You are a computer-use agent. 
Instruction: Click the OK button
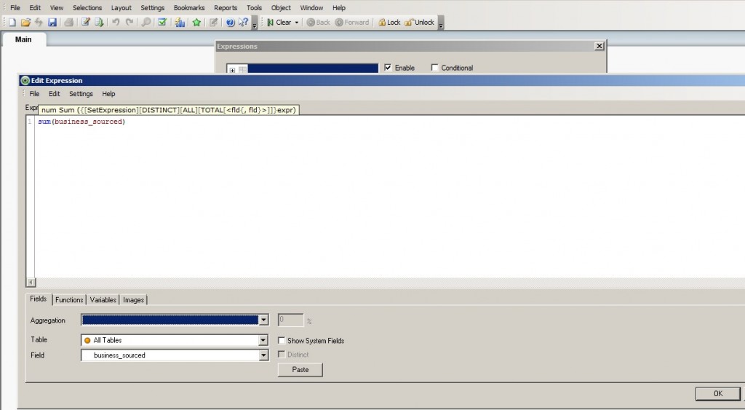click(717, 394)
